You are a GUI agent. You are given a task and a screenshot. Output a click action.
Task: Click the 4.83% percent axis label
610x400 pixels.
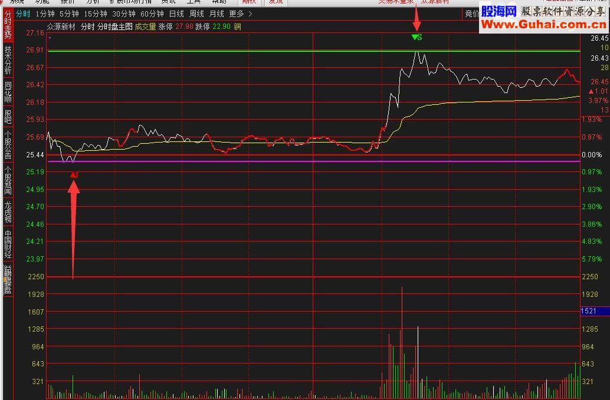tap(592, 241)
